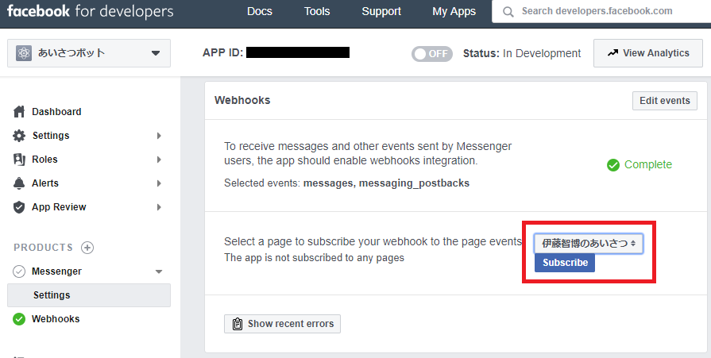Click the blue Subscribe button
Screen dimensions: 711x358
565,263
